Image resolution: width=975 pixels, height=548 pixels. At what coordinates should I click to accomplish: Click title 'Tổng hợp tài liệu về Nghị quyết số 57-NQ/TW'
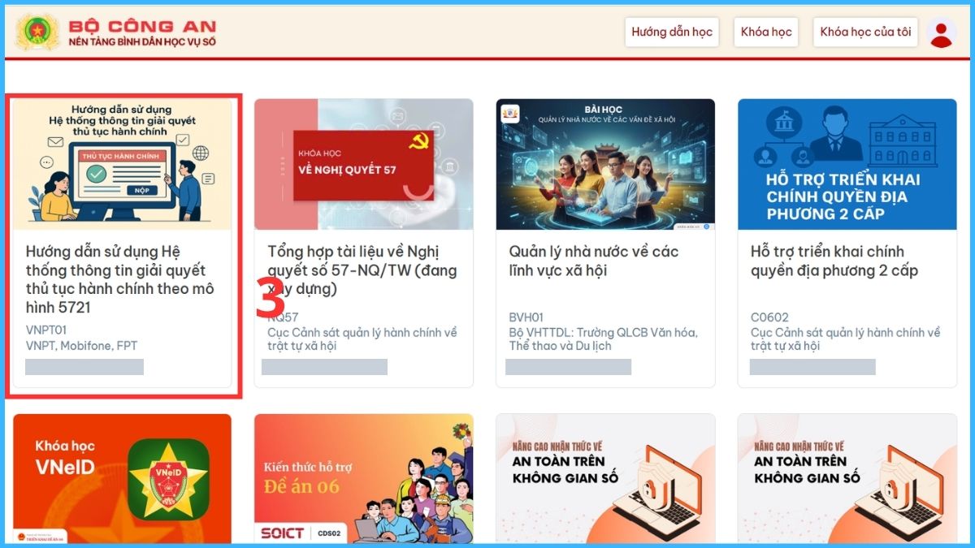coord(362,270)
